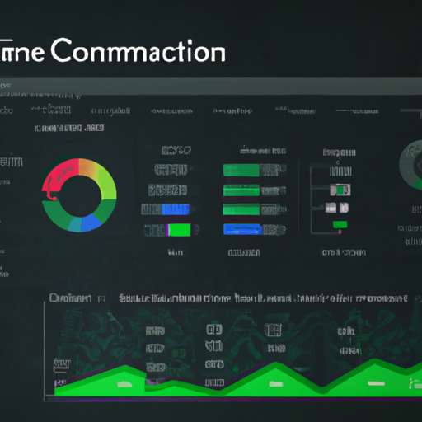Image resolution: width=422 pixels, height=422 pixels.
Task: Click the pale marker on the middle green area peak
Action: [276, 384]
